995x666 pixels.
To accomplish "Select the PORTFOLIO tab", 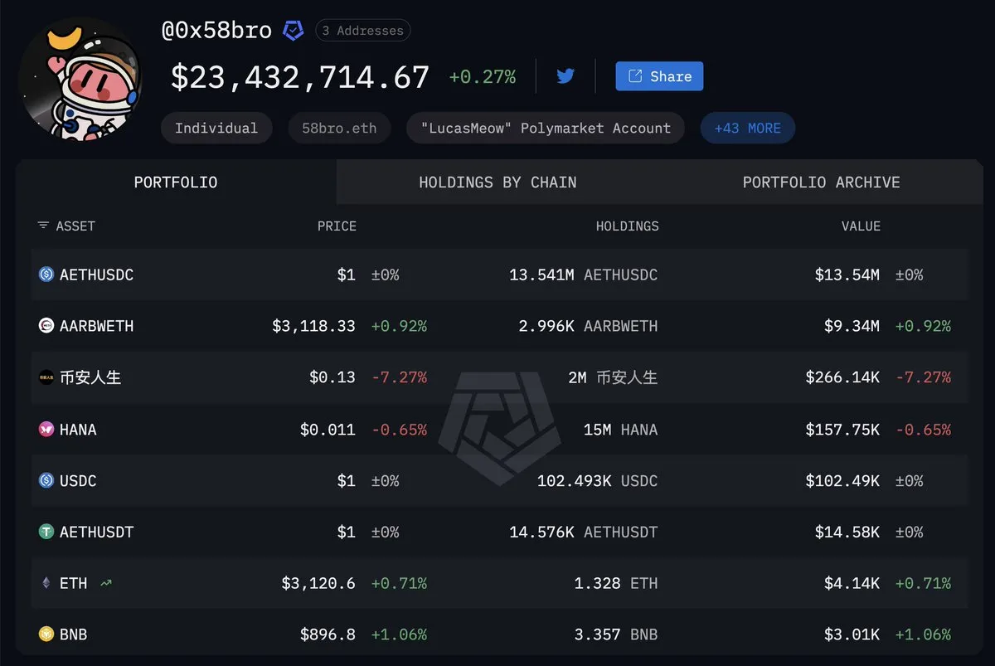I will pos(176,182).
